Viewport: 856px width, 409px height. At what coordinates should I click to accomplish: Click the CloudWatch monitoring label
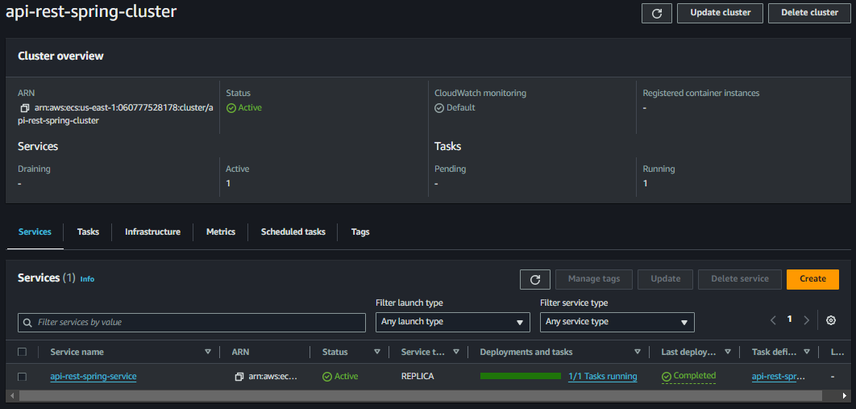[x=480, y=94]
